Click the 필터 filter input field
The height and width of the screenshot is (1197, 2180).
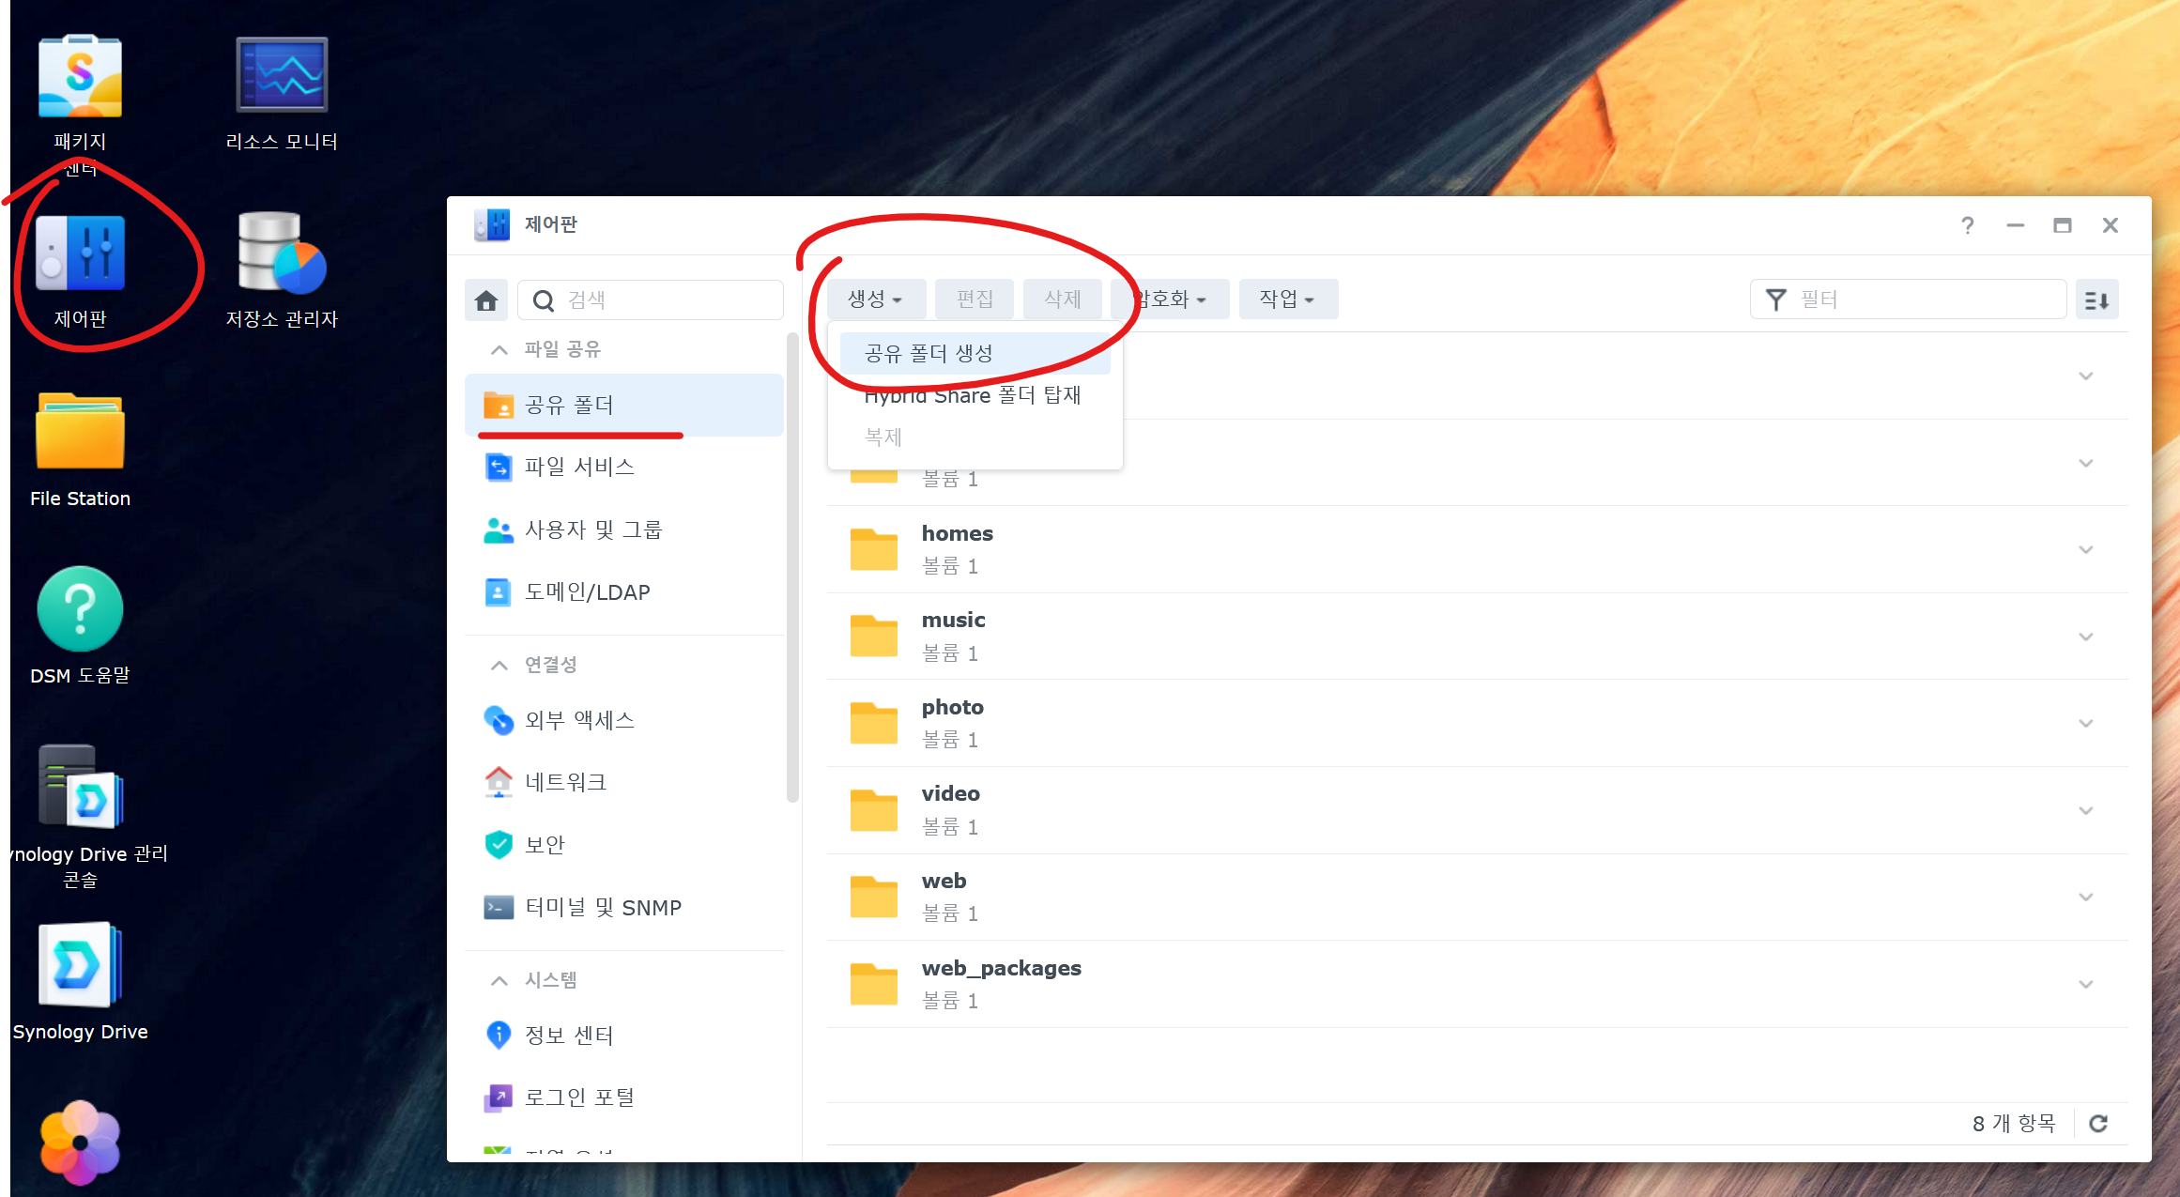click(1925, 300)
